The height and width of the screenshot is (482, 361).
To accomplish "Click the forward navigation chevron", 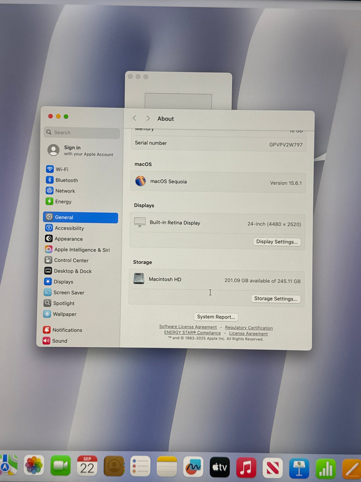I will 148,118.
